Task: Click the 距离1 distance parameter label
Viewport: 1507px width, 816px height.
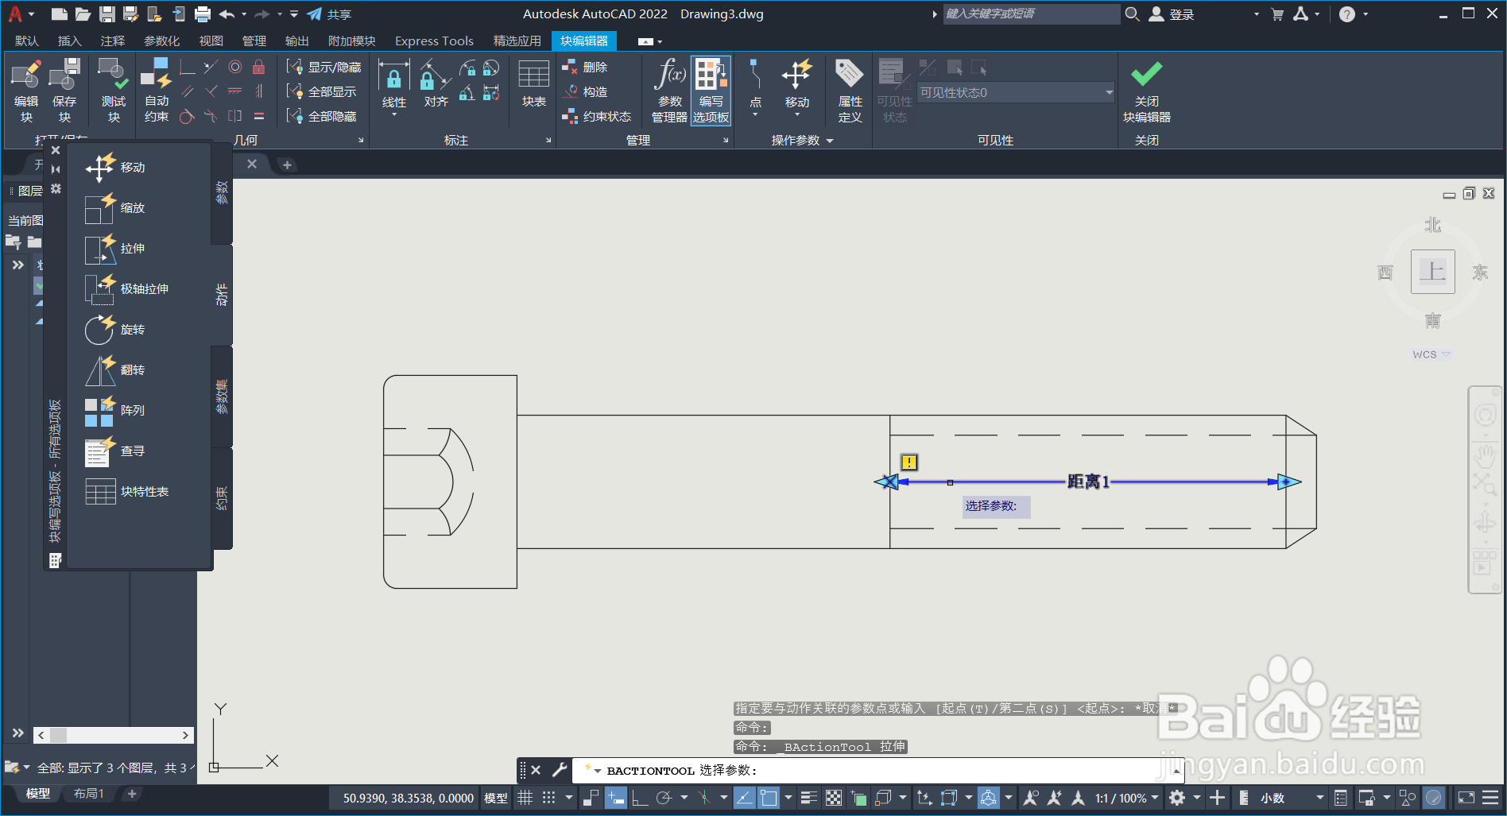Action: pos(1087,481)
